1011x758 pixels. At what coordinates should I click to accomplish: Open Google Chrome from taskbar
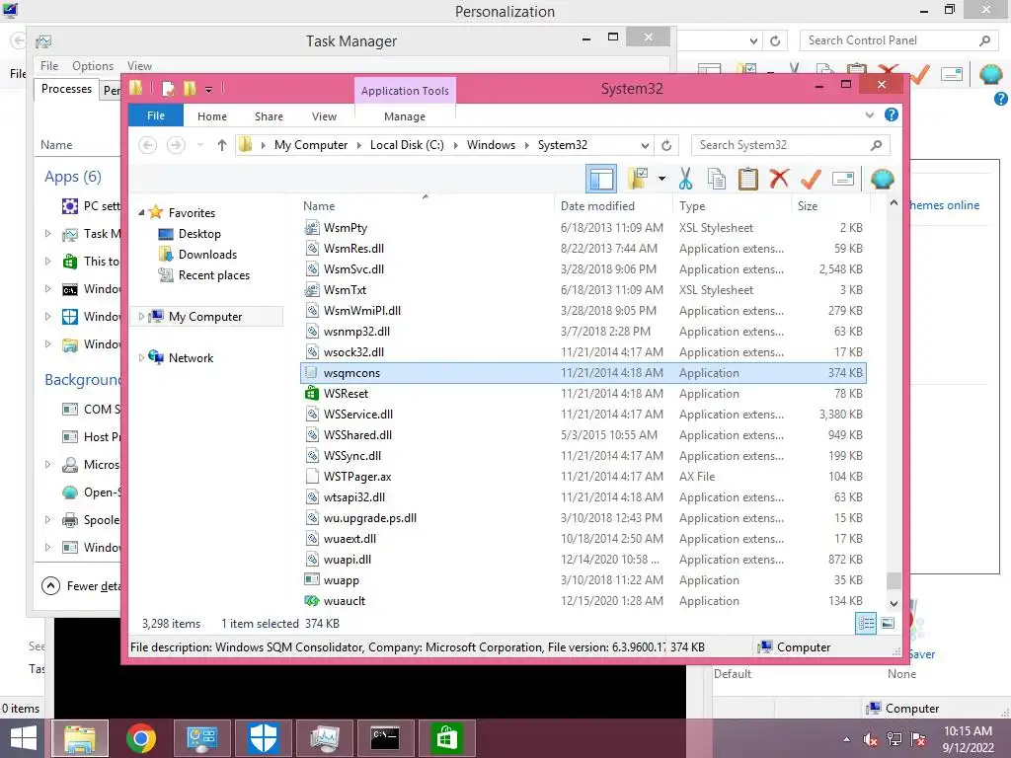(141, 738)
